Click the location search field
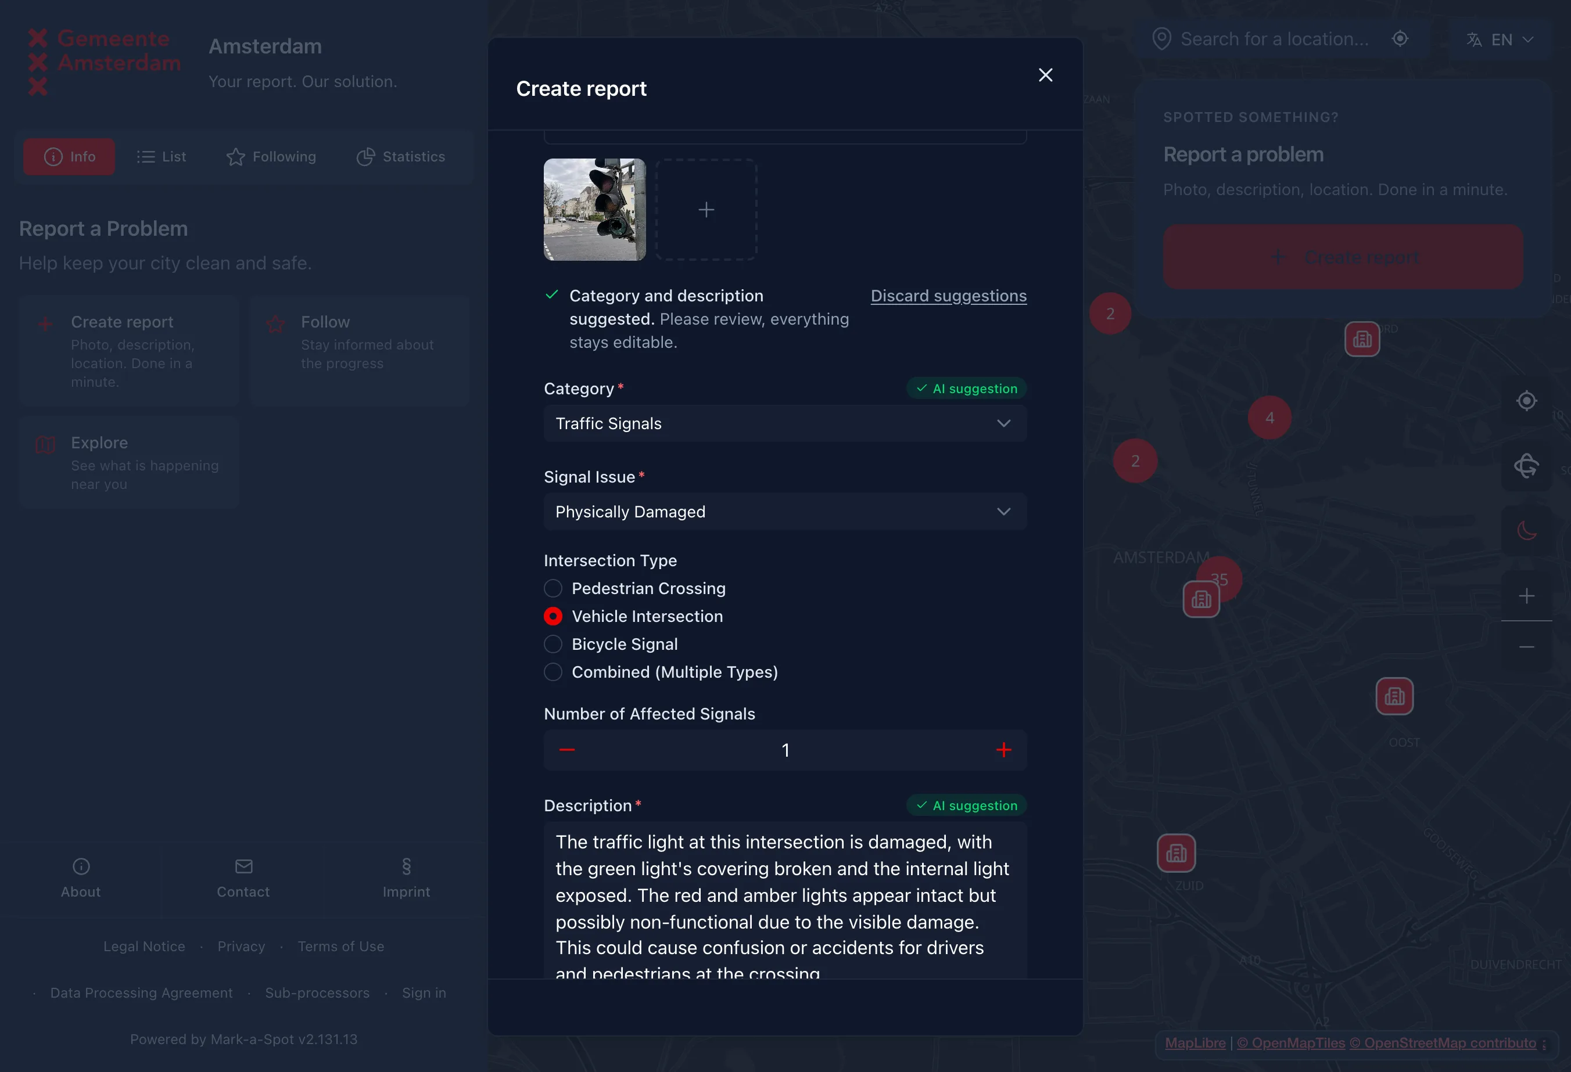Screen dimensions: 1571x1072 pos(1274,39)
